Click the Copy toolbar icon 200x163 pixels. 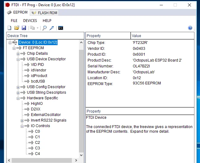32,28
